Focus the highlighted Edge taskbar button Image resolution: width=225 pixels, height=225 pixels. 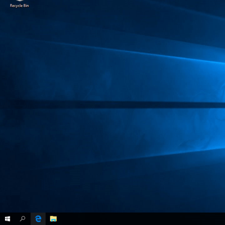pyautogui.click(x=38, y=219)
